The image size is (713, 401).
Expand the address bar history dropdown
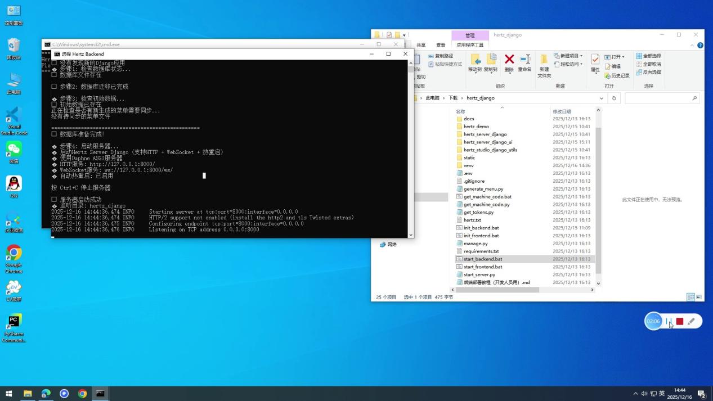pos(602,98)
